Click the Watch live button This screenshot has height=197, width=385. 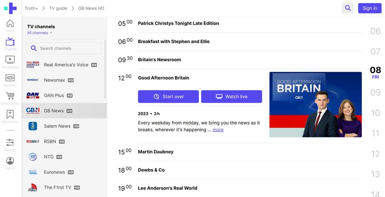[231, 97]
